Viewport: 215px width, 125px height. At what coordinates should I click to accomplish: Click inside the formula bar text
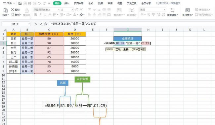pos(74,24)
